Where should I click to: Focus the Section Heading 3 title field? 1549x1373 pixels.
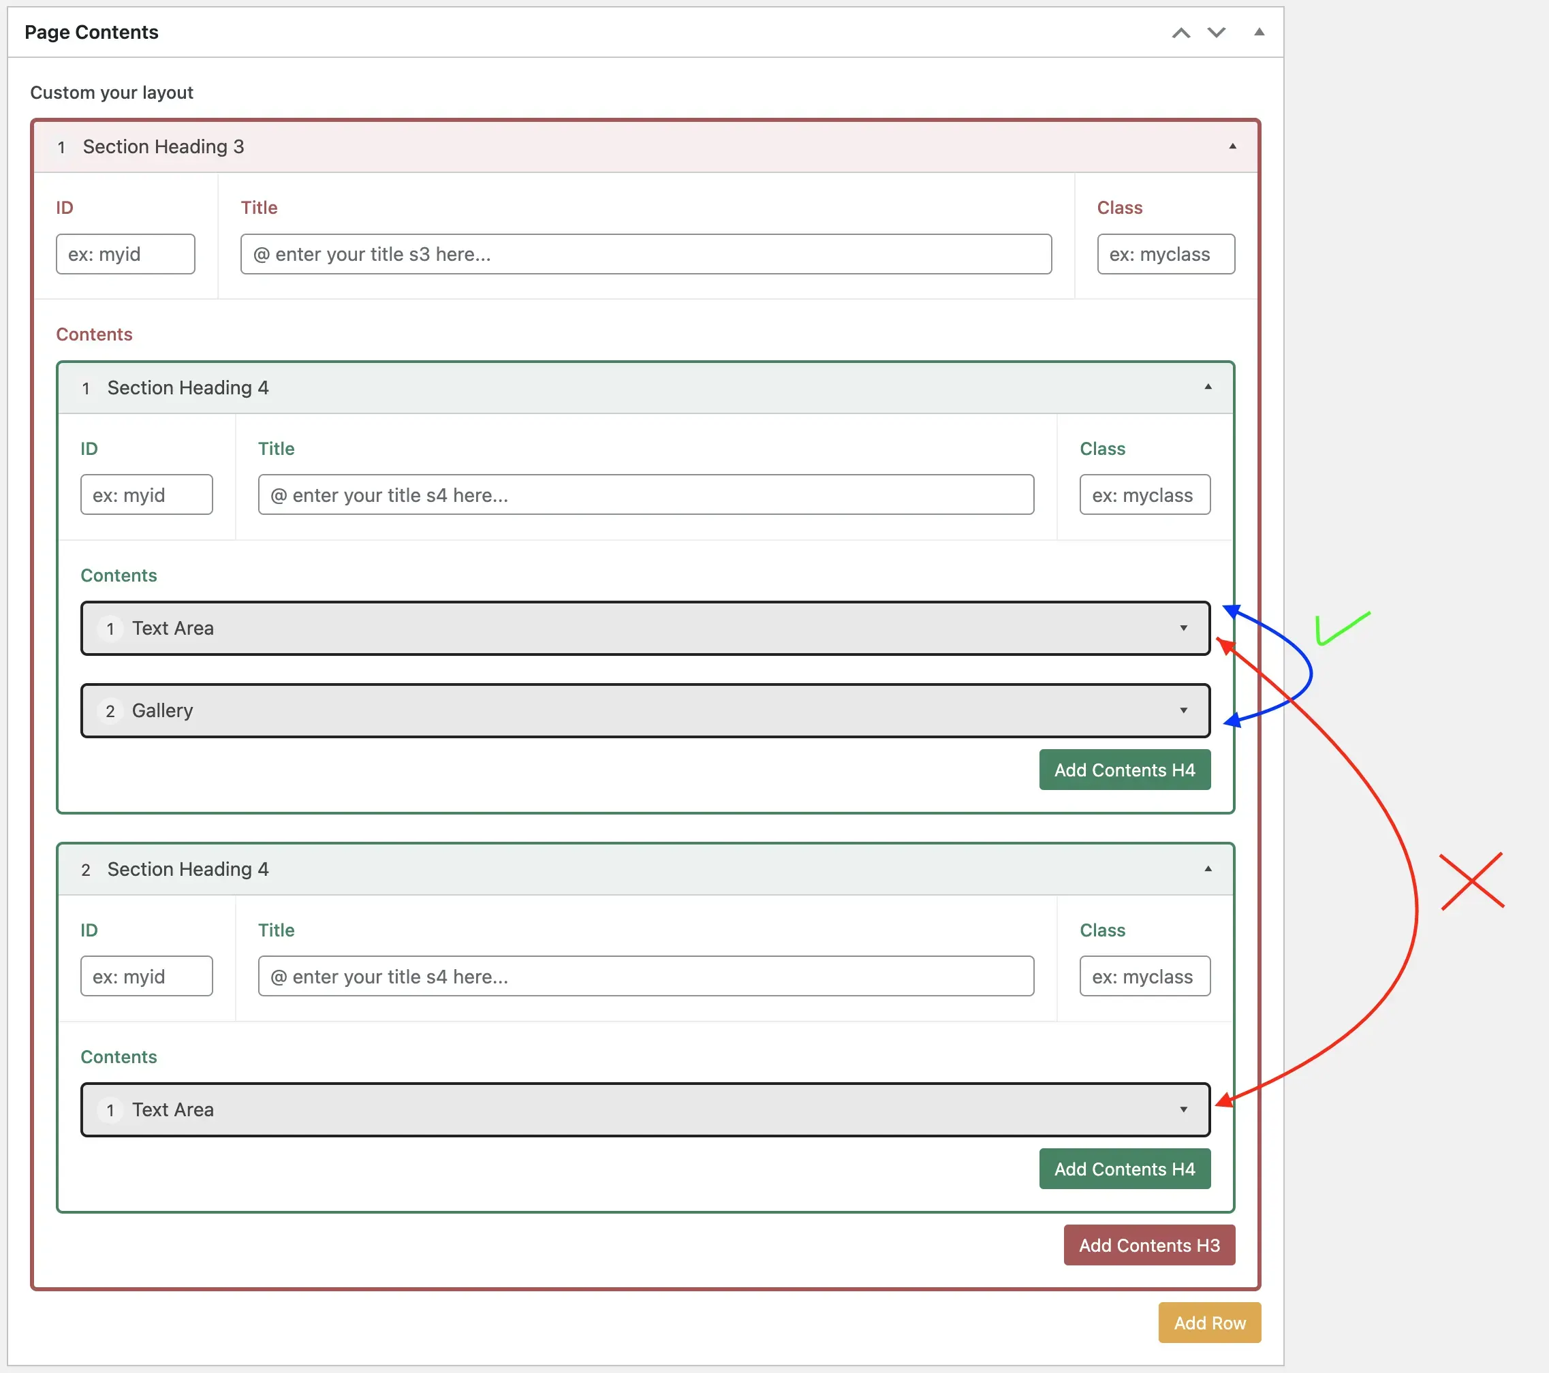646,255
